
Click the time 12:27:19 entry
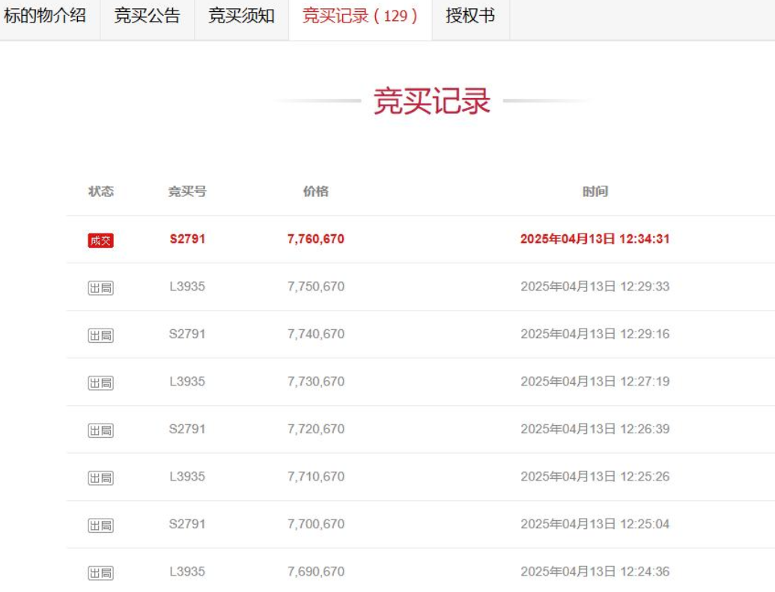point(595,381)
